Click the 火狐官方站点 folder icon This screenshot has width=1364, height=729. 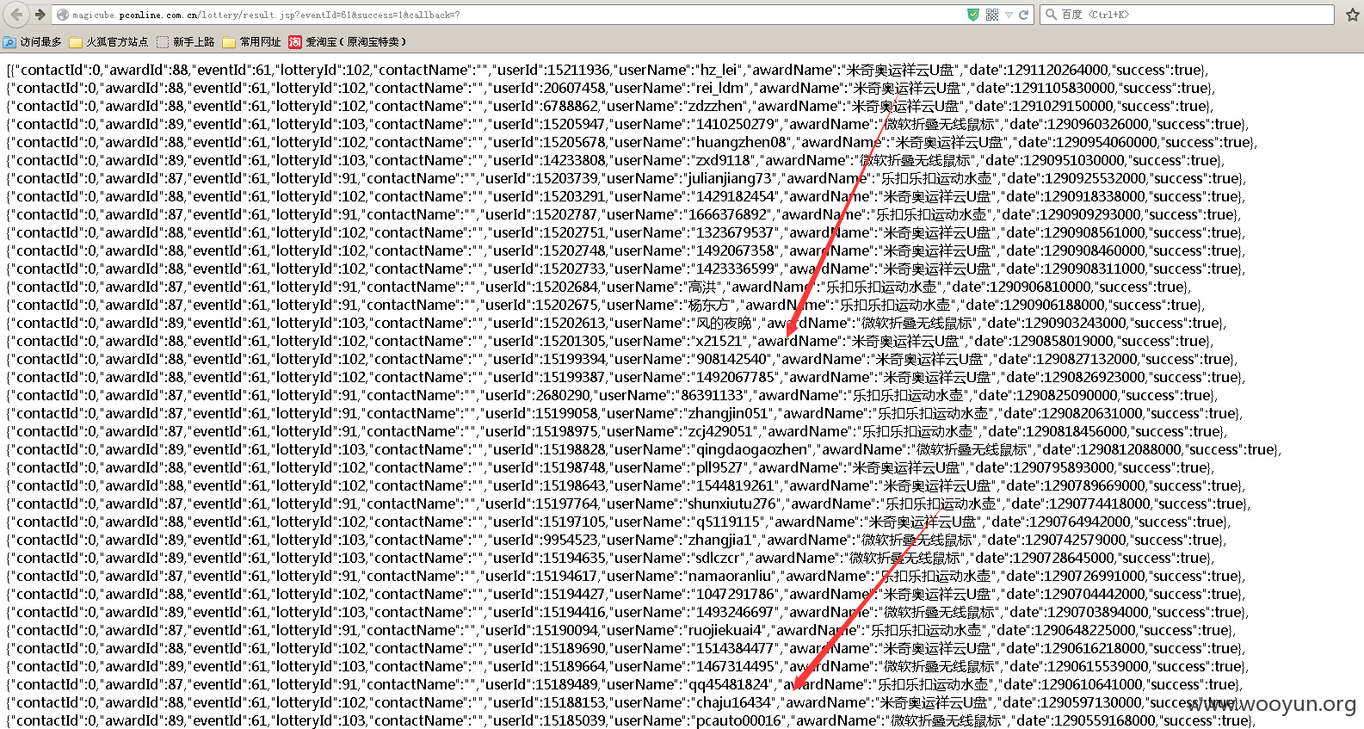76,41
